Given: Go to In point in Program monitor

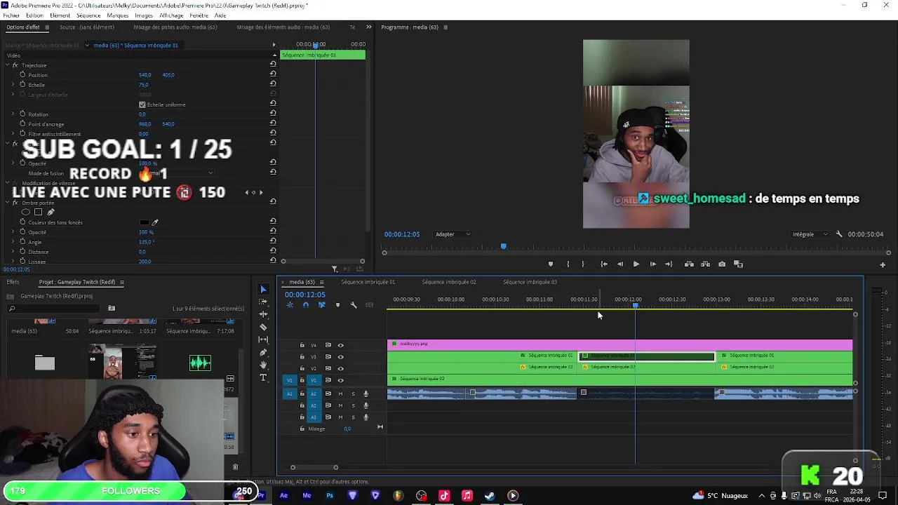Looking at the screenshot, I should [604, 264].
